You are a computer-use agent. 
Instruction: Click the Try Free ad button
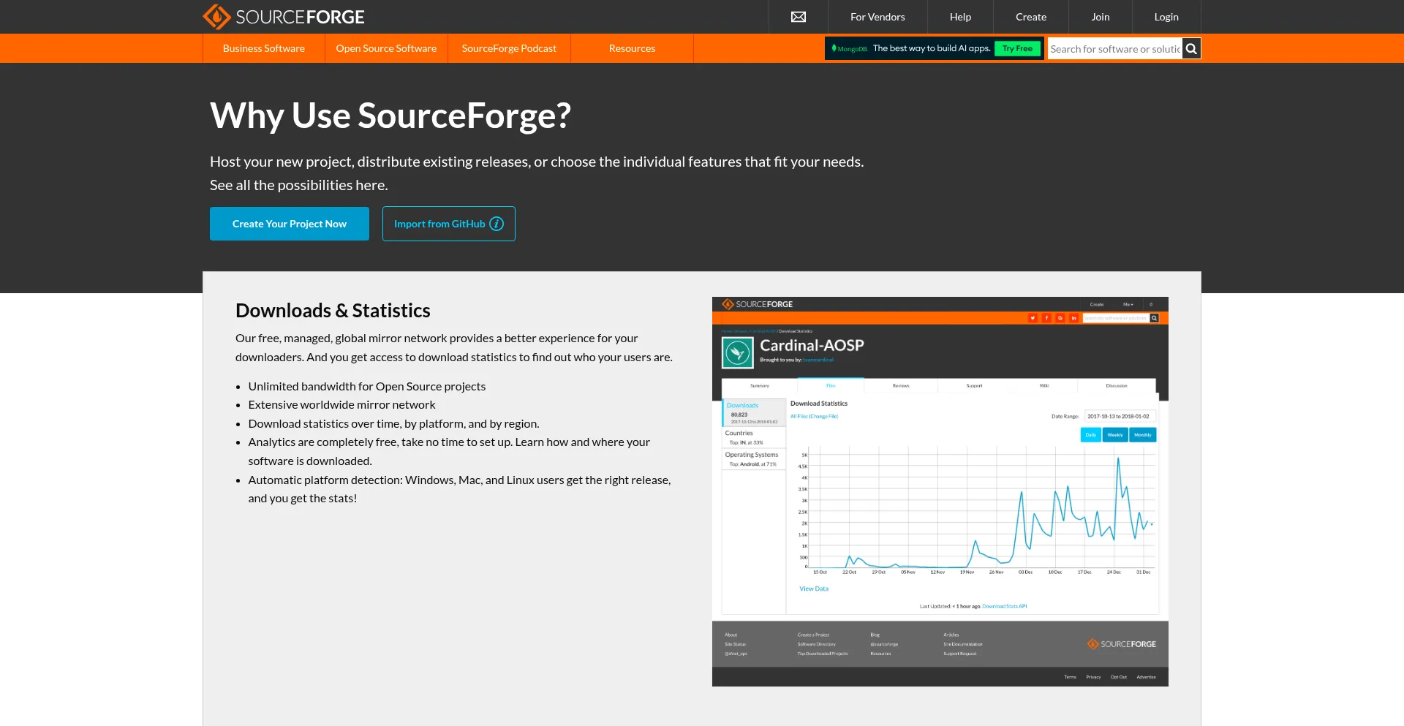(x=1017, y=49)
